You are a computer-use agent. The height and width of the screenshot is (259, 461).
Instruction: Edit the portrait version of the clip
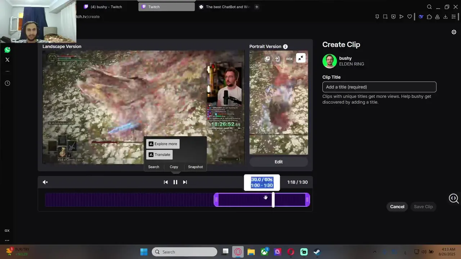(x=279, y=162)
